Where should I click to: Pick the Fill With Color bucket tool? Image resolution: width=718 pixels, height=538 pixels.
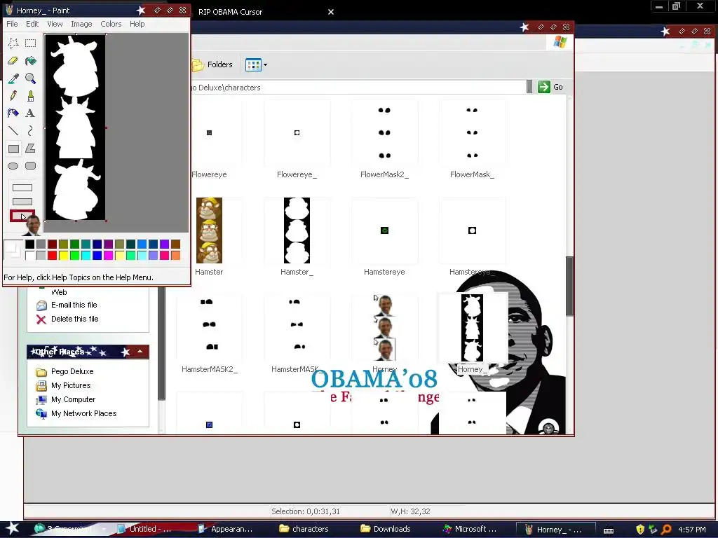pyautogui.click(x=31, y=60)
